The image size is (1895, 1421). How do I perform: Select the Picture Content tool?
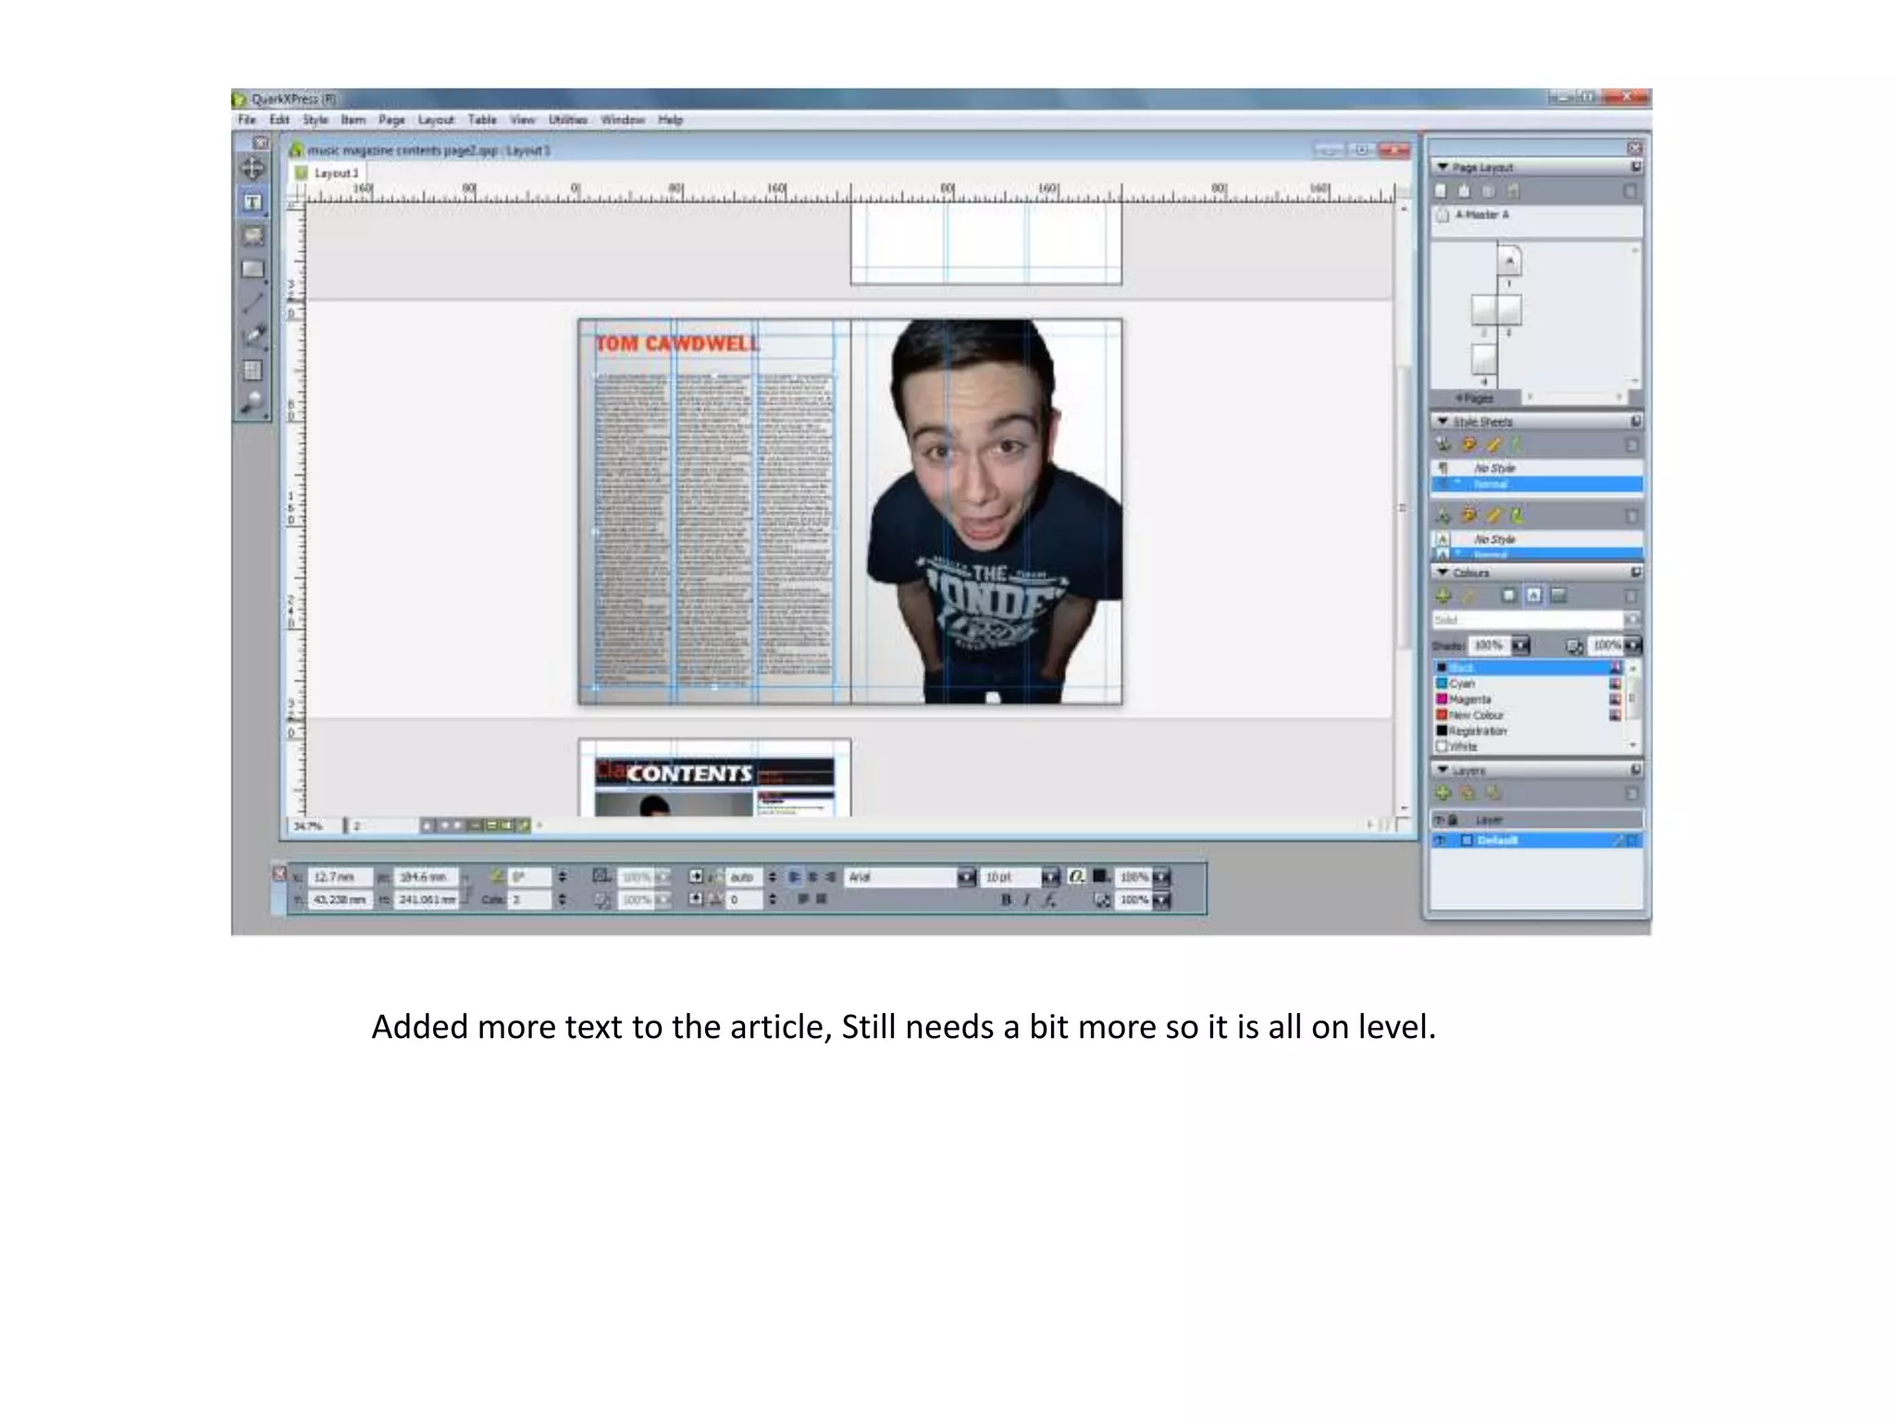[253, 236]
